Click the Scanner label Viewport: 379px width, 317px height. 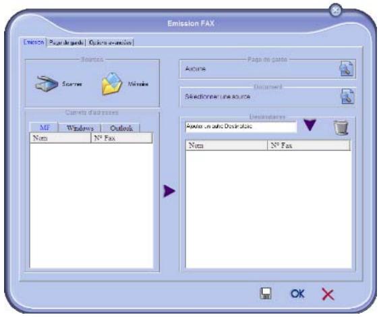point(72,84)
